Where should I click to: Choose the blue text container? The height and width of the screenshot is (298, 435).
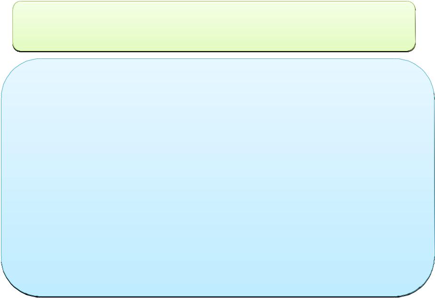click(217, 178)
